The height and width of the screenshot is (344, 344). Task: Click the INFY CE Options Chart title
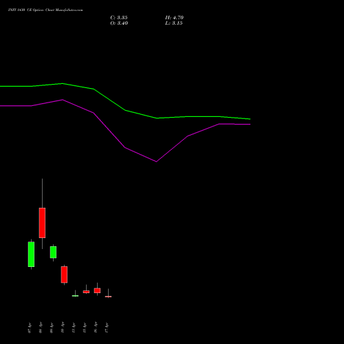click(45, 10)
